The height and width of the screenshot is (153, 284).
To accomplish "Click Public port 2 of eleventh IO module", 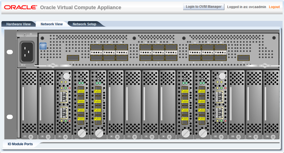I will (202, 101).
